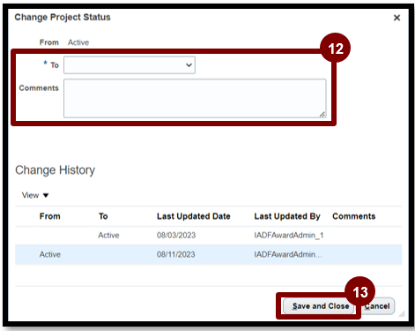Select the To column header
Screen dimensions: 415x331
coord(103,216)
